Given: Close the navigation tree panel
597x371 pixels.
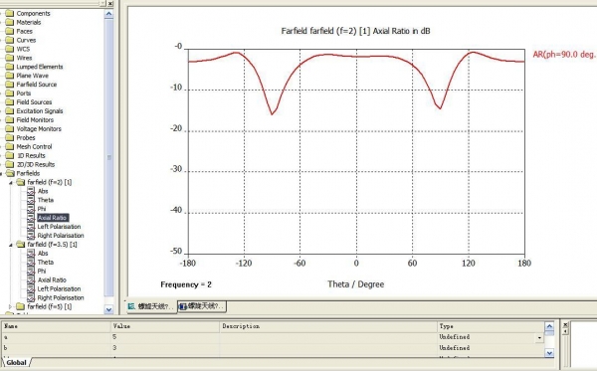Looking at the screenshot, I should click(x=110, y=3).
